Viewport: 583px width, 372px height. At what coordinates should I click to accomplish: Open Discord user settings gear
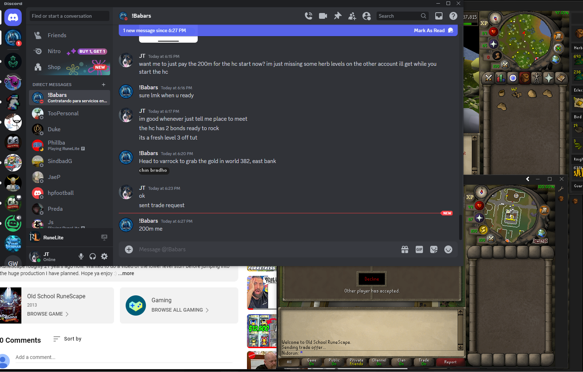point(104,256)
